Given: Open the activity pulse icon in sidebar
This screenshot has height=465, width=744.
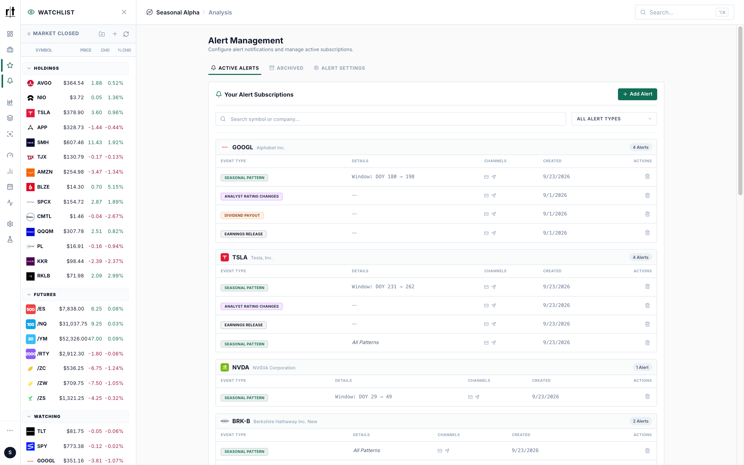Looking at the screenshot, I should pyautogui.click(x=10, y=203).
